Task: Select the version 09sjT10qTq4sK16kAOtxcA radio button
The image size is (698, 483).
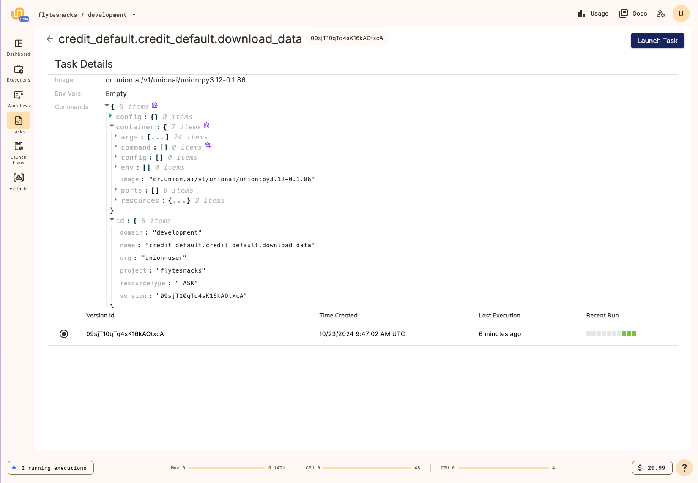Action: [x=64, y=334]
